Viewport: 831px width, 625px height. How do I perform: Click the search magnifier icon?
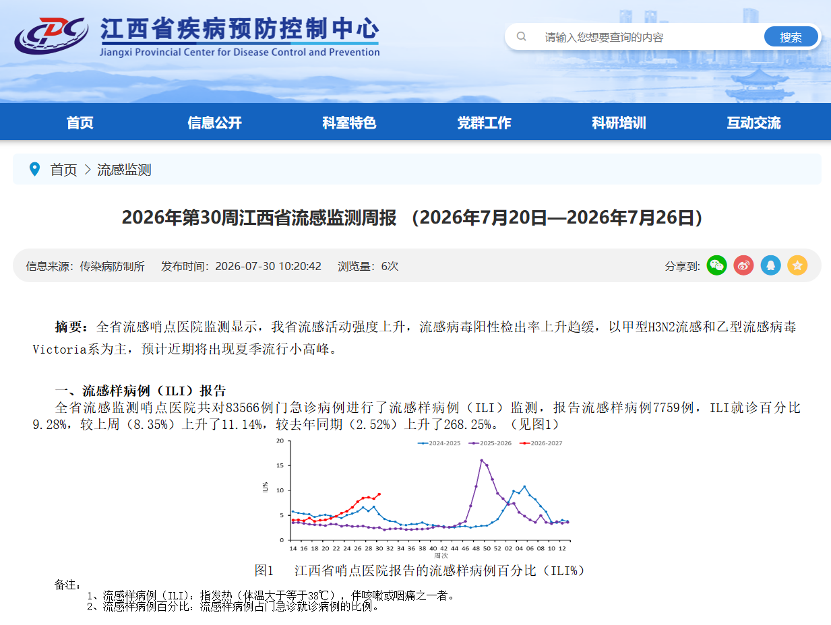tap(521, 36)
